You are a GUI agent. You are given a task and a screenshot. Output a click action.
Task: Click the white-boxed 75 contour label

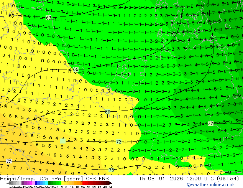(x=9, y=161)
